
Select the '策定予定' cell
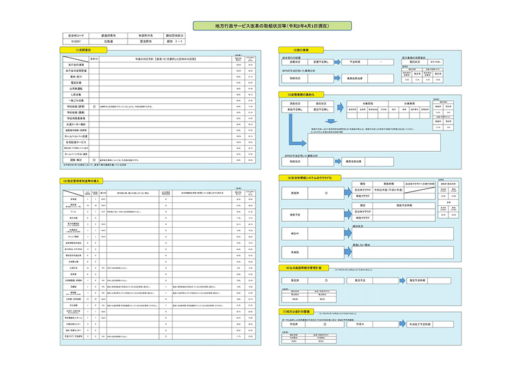coord(360,281)
